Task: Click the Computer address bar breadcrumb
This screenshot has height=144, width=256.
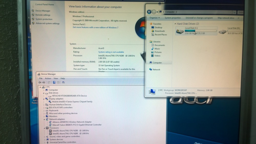Action: click(x=170, y=12)
